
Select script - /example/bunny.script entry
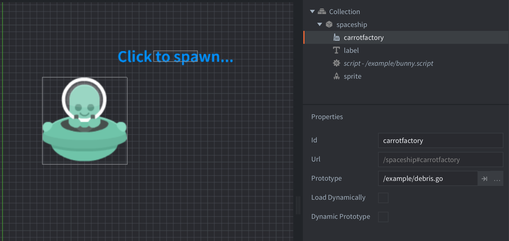(388, 63)
